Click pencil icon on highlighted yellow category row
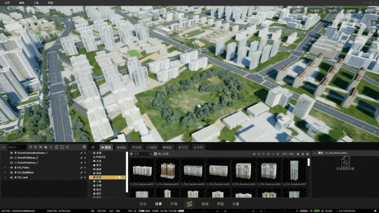379x213 pixels. [116, 177]
